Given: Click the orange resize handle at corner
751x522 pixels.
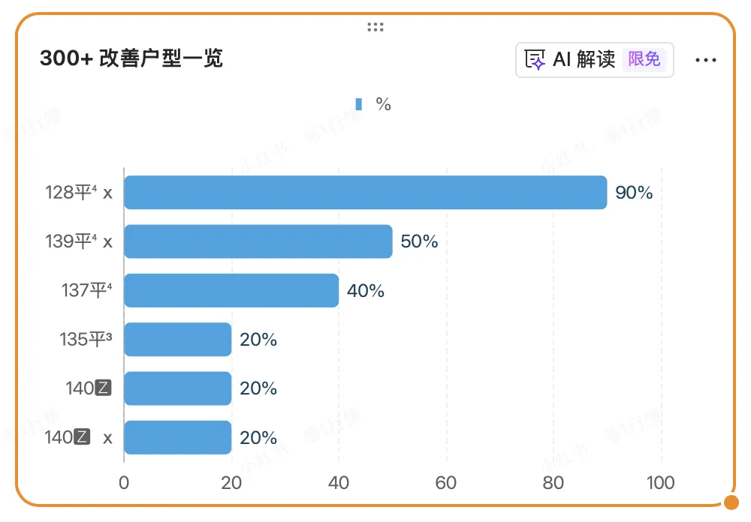Looking at the screenshot, I should click(x=731, y=502).
